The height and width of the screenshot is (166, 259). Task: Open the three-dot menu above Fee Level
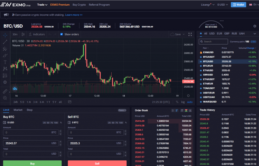click(222, 21)
